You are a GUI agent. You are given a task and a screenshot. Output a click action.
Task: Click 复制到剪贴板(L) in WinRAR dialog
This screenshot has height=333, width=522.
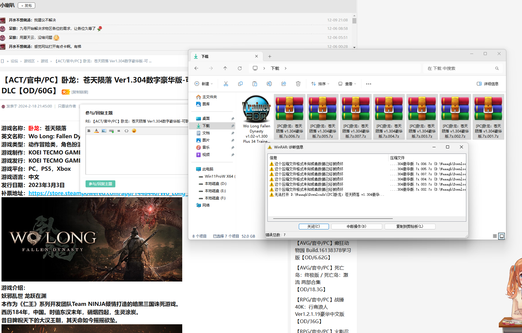(x=410, y=226)
